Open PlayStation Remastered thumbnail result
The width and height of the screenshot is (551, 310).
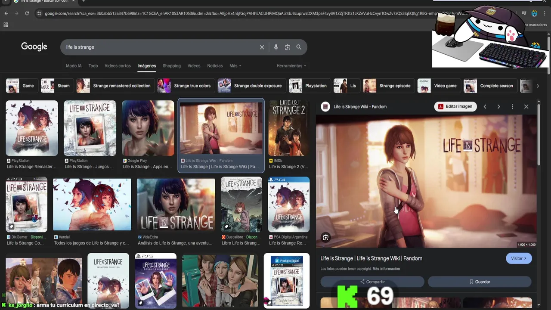pyautogui.click(x=31, y=128)
